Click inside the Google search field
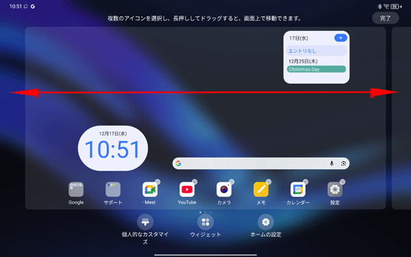This screenshot has width=411, height=257. [261, 163]
